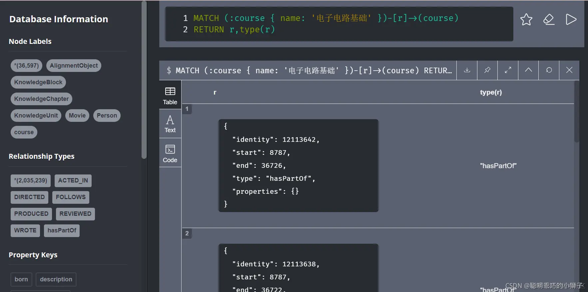588x292 pixels.
Task: Switch to Table result view
Action: click(x=170, y=95)
